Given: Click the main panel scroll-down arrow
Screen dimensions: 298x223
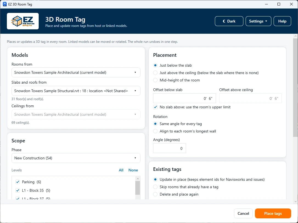Looking at the screenshot, I should click(295, 202).
